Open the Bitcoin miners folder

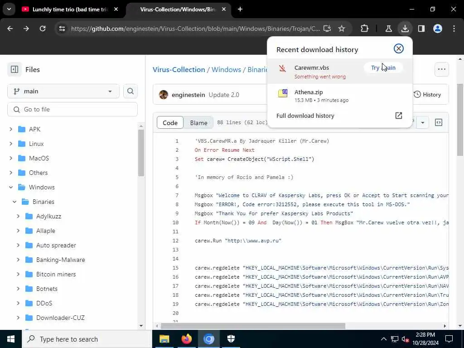tap(56, 274)
